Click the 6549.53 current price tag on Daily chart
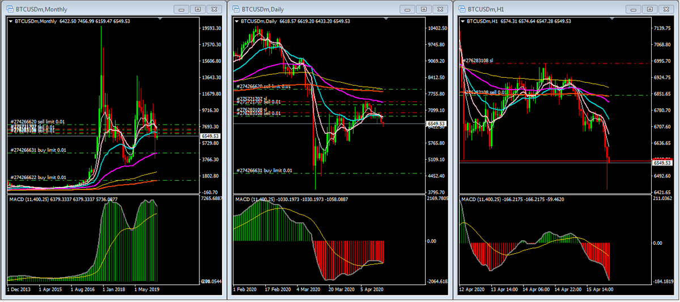The height and width of the screenshot is (302, 680). point(435,123)
